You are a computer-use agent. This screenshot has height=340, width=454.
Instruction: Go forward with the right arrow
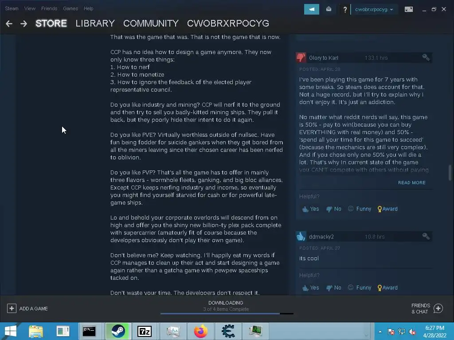(24, 24)
